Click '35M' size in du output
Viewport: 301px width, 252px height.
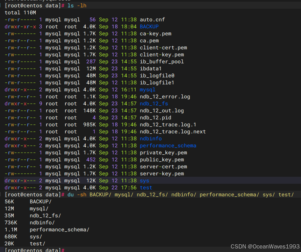[x=9, y=216]
